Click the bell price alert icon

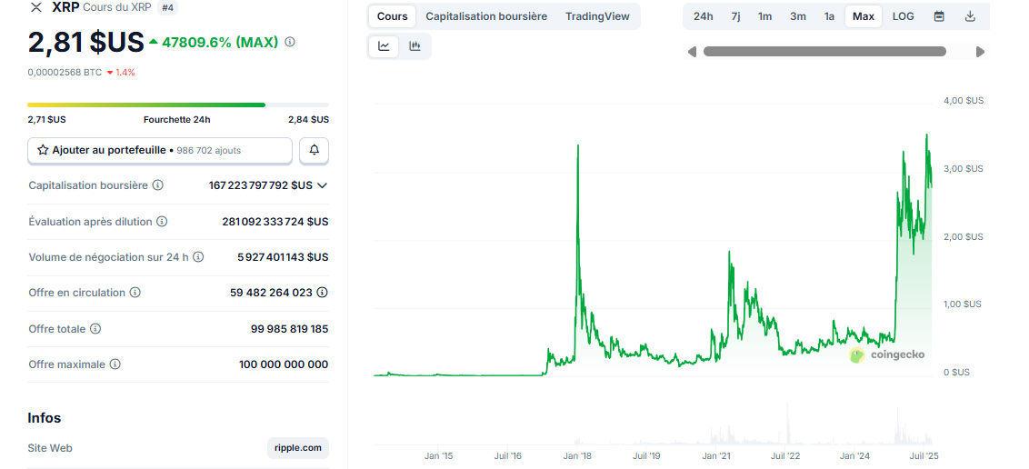coord(315,150)
